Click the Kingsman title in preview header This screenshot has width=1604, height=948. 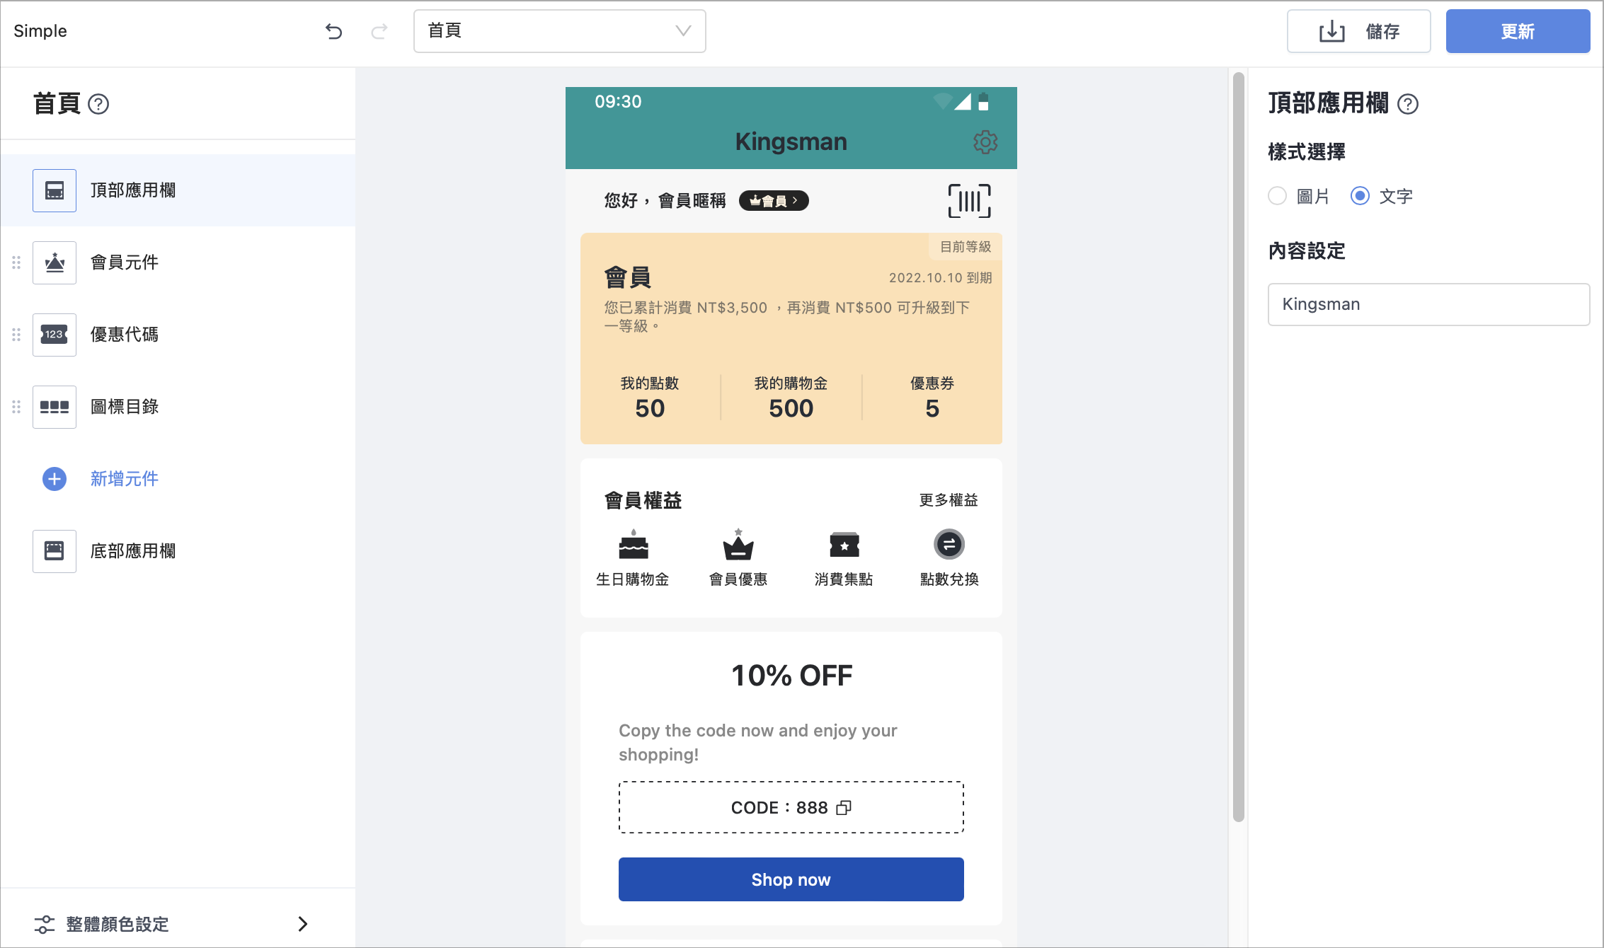point(791,141)
